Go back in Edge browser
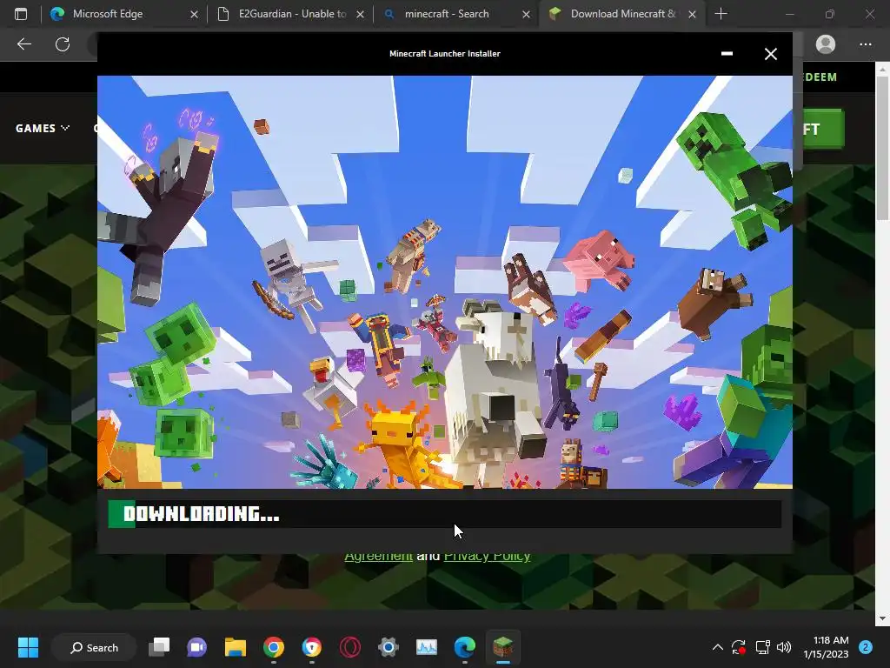 (23, 44)
